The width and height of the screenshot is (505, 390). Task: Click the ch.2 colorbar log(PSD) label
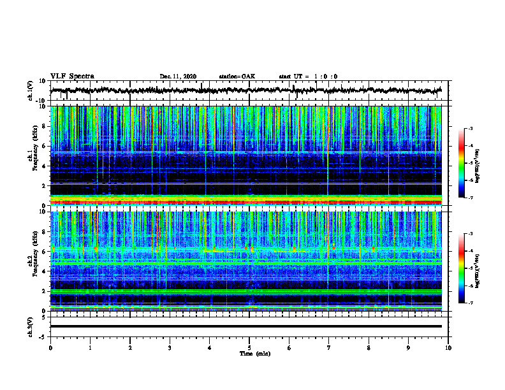(x=478, y=271)
